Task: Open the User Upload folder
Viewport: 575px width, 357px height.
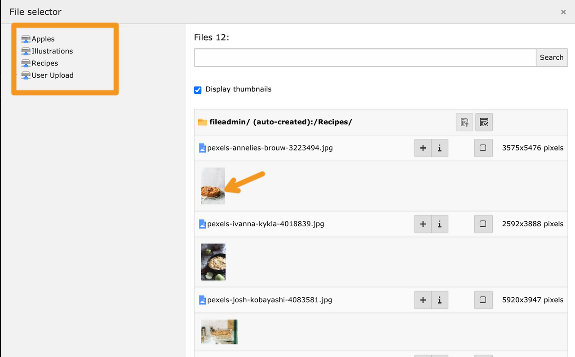Action: click(x=53, y=75)
